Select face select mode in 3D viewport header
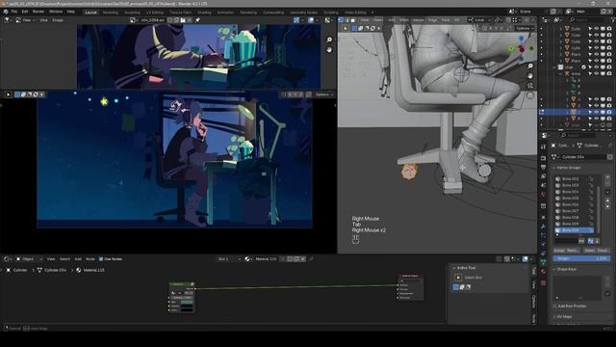 353,20
